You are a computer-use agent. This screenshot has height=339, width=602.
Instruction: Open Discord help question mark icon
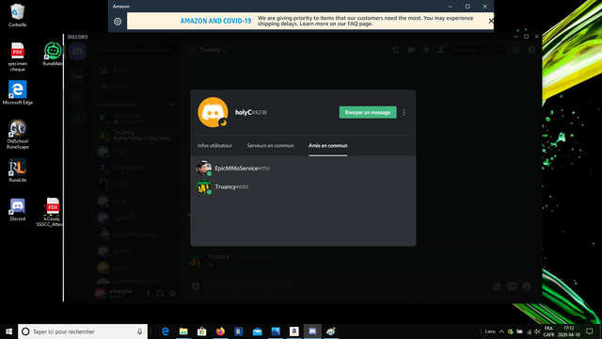(x=531, y=50)
